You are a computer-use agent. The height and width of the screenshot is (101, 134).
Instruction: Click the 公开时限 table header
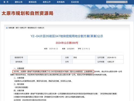(101, 62)
